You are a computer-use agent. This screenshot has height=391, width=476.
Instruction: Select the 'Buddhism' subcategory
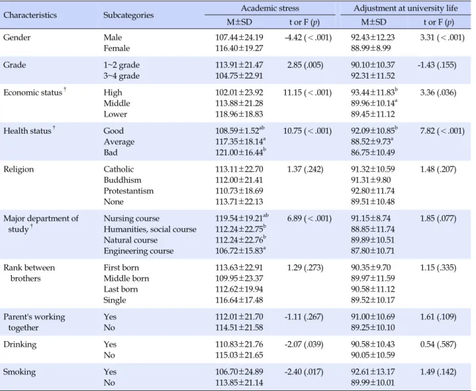tap(123, 180)
